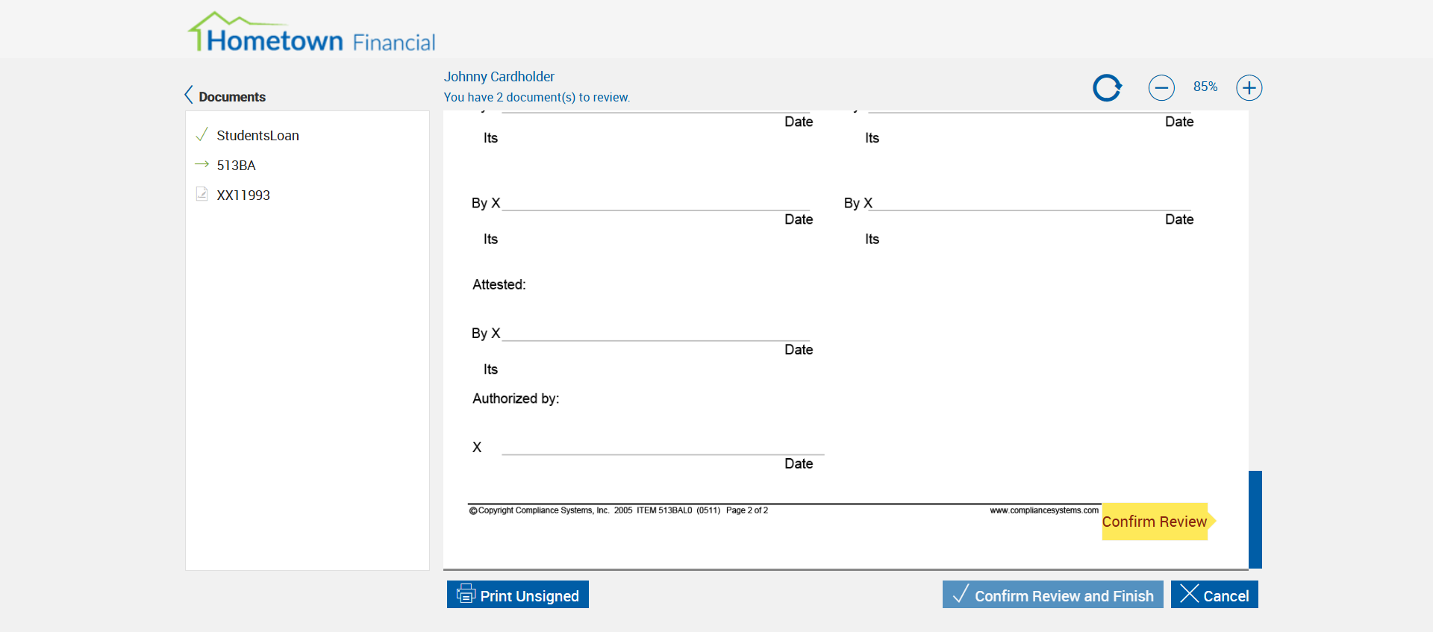Click the rotate/refresh document icon
Viewport: 1433px width, 632px height.
pyautogui.click(x=1107, y=88)
